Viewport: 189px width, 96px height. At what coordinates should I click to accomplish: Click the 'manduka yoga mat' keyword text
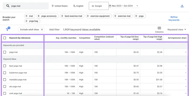18,80
